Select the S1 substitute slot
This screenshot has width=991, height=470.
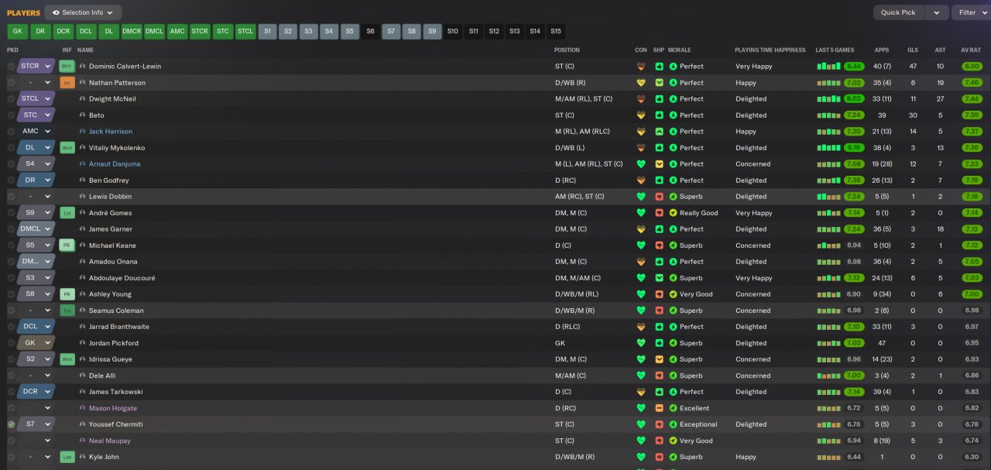[268, 32]
